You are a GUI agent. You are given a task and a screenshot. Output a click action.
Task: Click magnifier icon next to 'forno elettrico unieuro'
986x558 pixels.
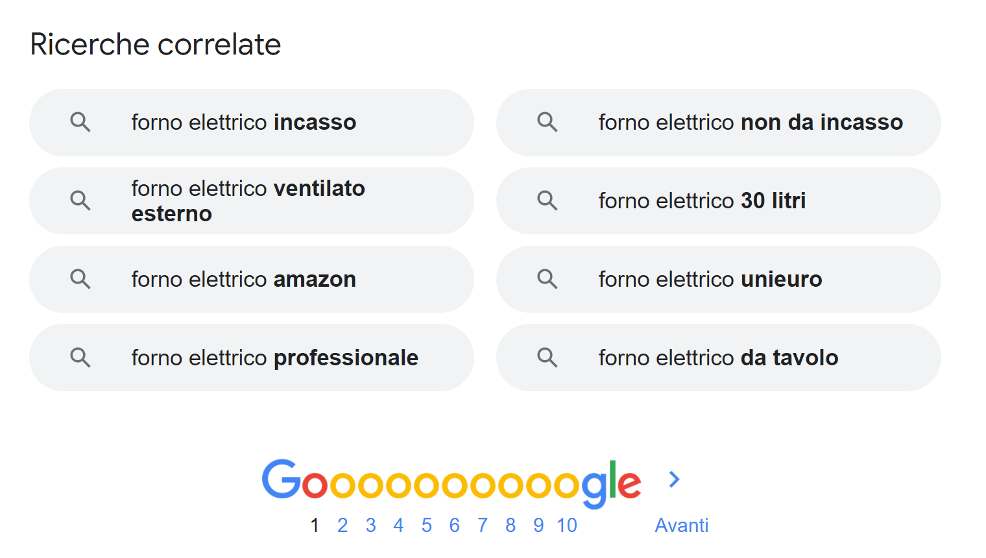547,279
